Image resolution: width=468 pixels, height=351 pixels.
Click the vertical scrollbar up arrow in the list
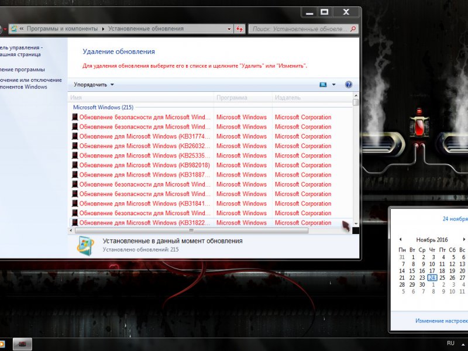(356, 95)
